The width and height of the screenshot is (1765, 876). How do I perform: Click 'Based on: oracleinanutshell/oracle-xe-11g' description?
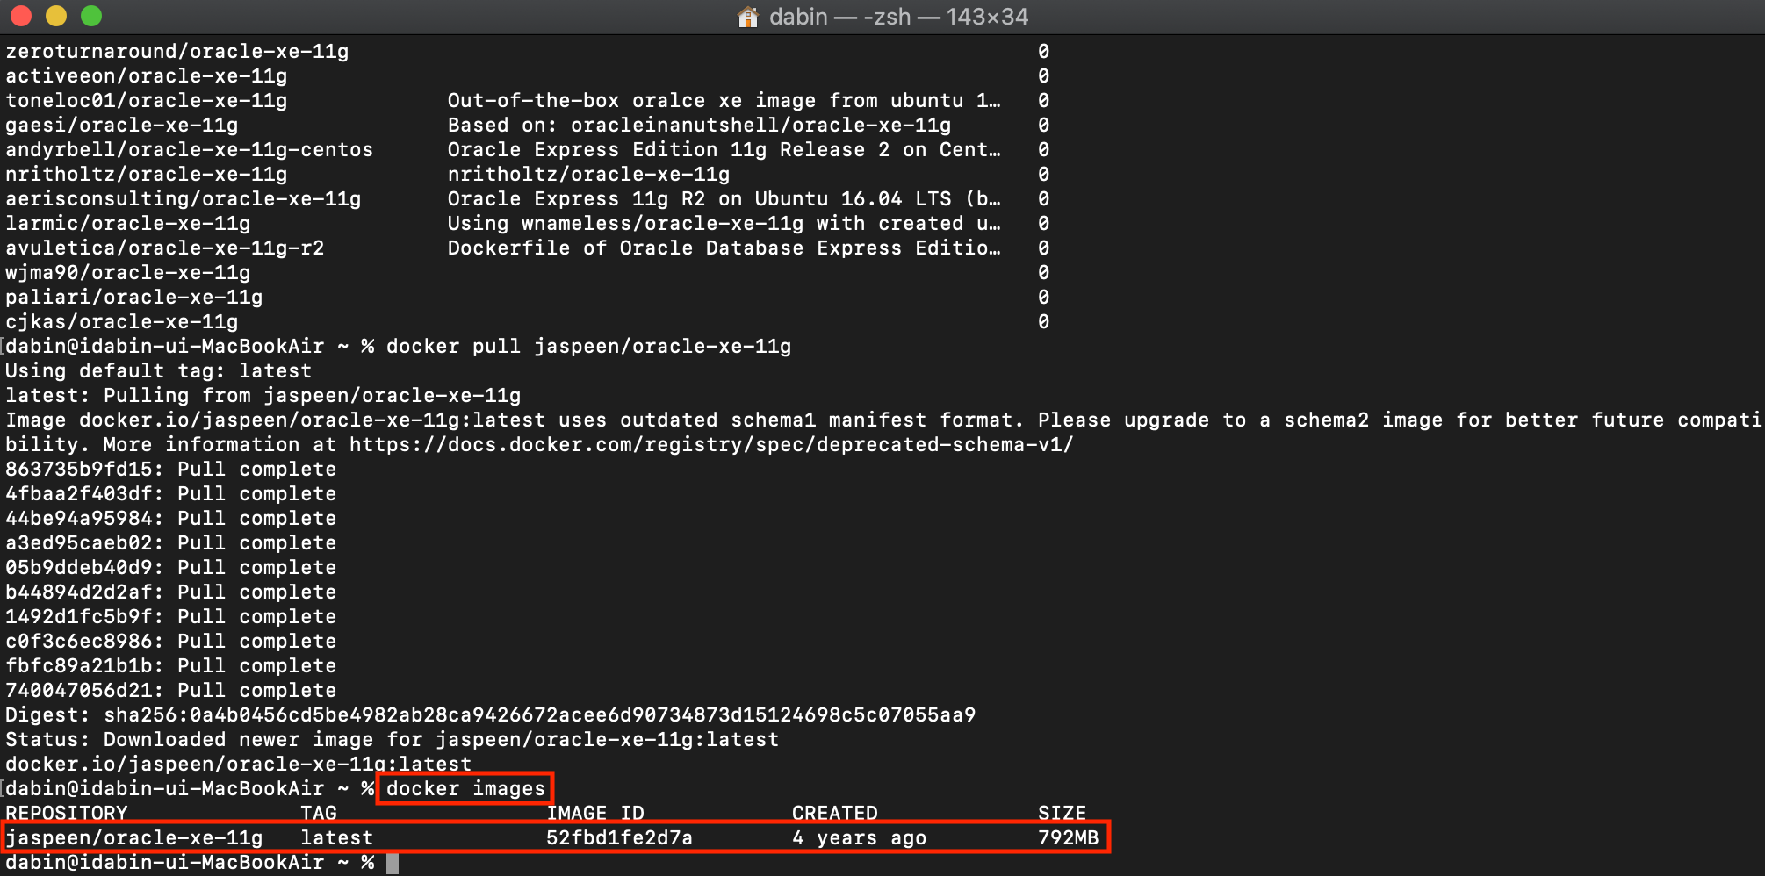(699, 126)
